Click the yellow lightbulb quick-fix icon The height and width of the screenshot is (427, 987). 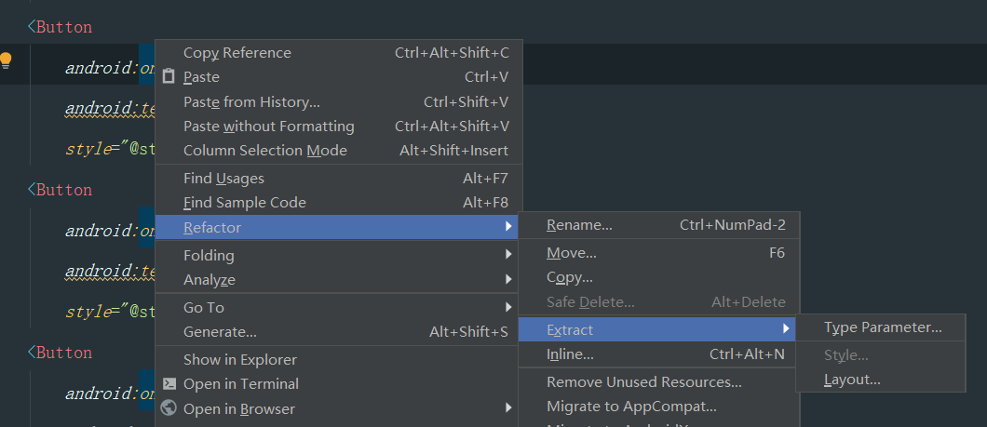[x=6, y=61]
